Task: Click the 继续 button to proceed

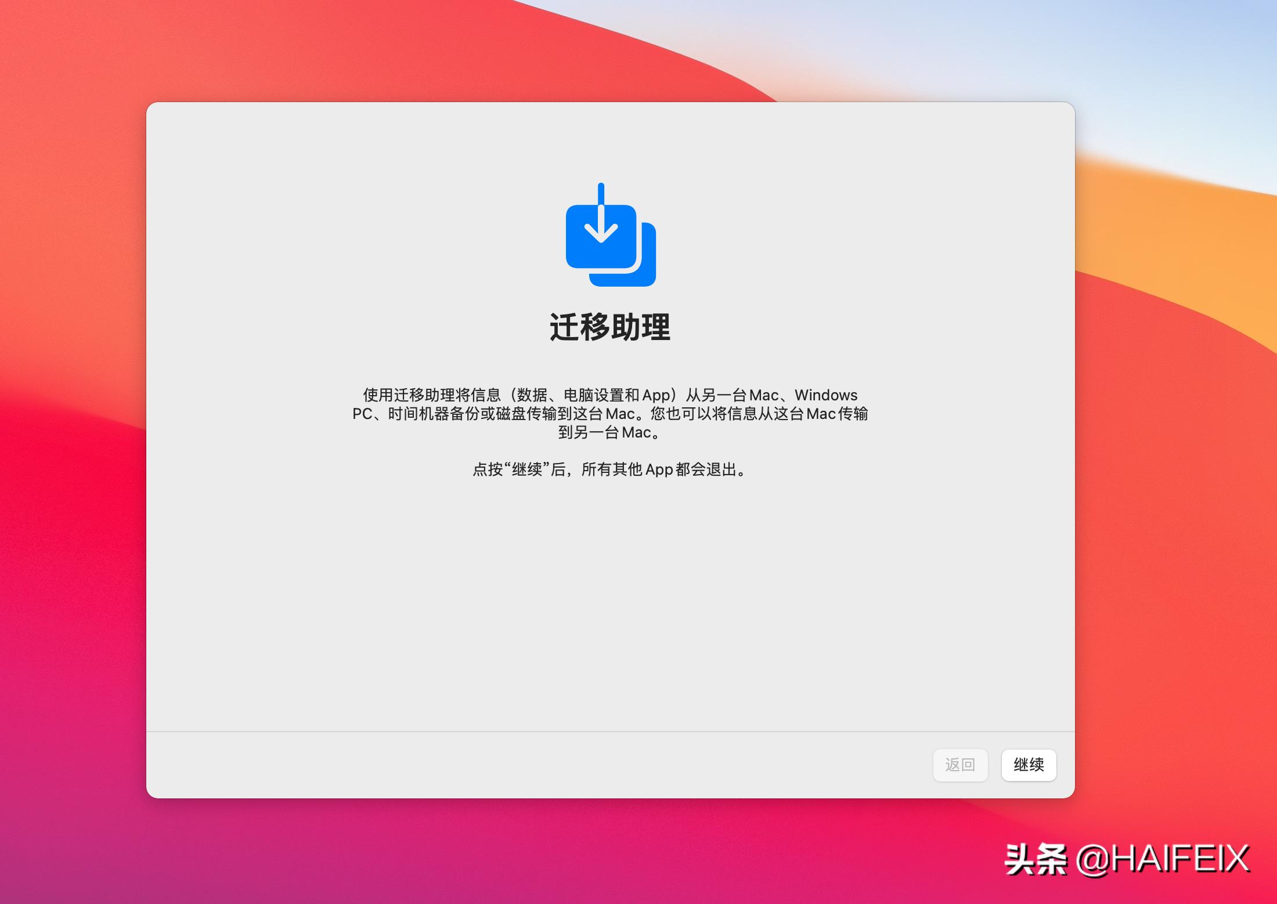Action: (x=1028, y=765)
